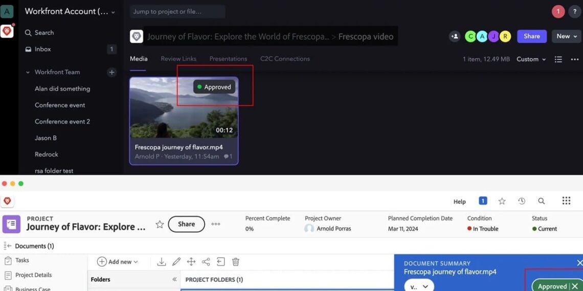The width and height of the screenshot is (583, 291).
Task: Open comments bubble on the video card
Action: click(x=228, y=157)
